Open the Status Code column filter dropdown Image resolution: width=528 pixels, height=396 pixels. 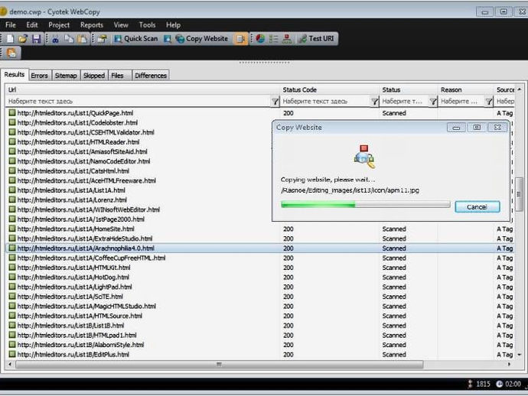pyautogui.click(x=374, y=101)
